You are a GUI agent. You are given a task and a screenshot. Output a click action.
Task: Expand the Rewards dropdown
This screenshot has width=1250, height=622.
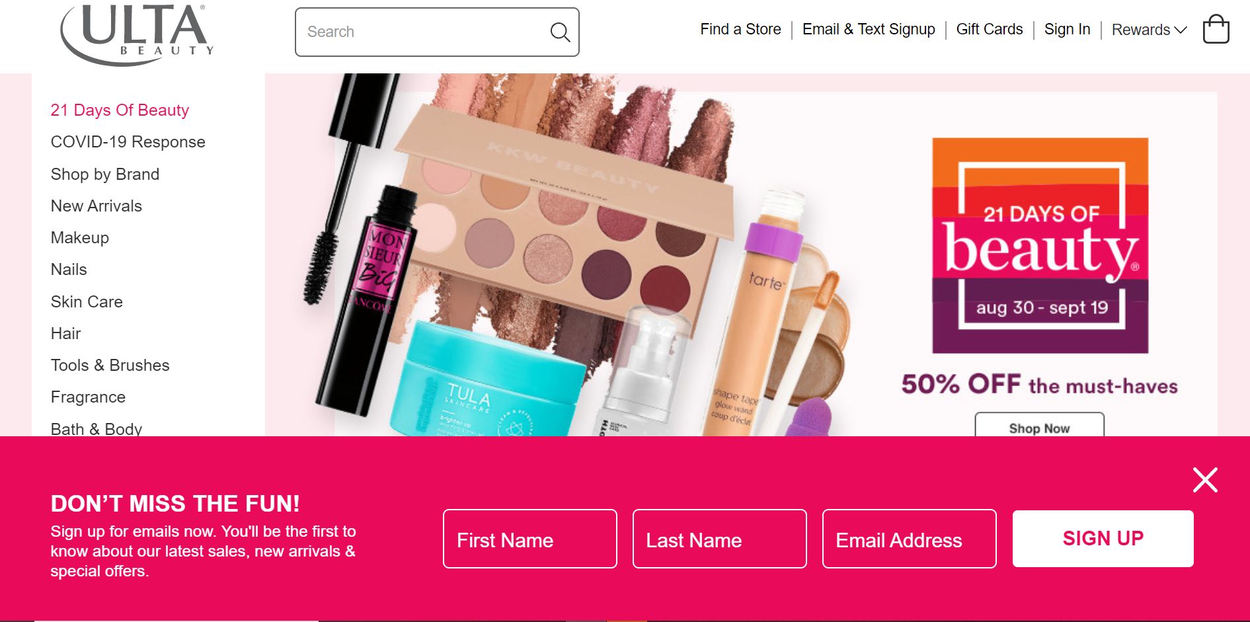click(x=1150, y=30)
